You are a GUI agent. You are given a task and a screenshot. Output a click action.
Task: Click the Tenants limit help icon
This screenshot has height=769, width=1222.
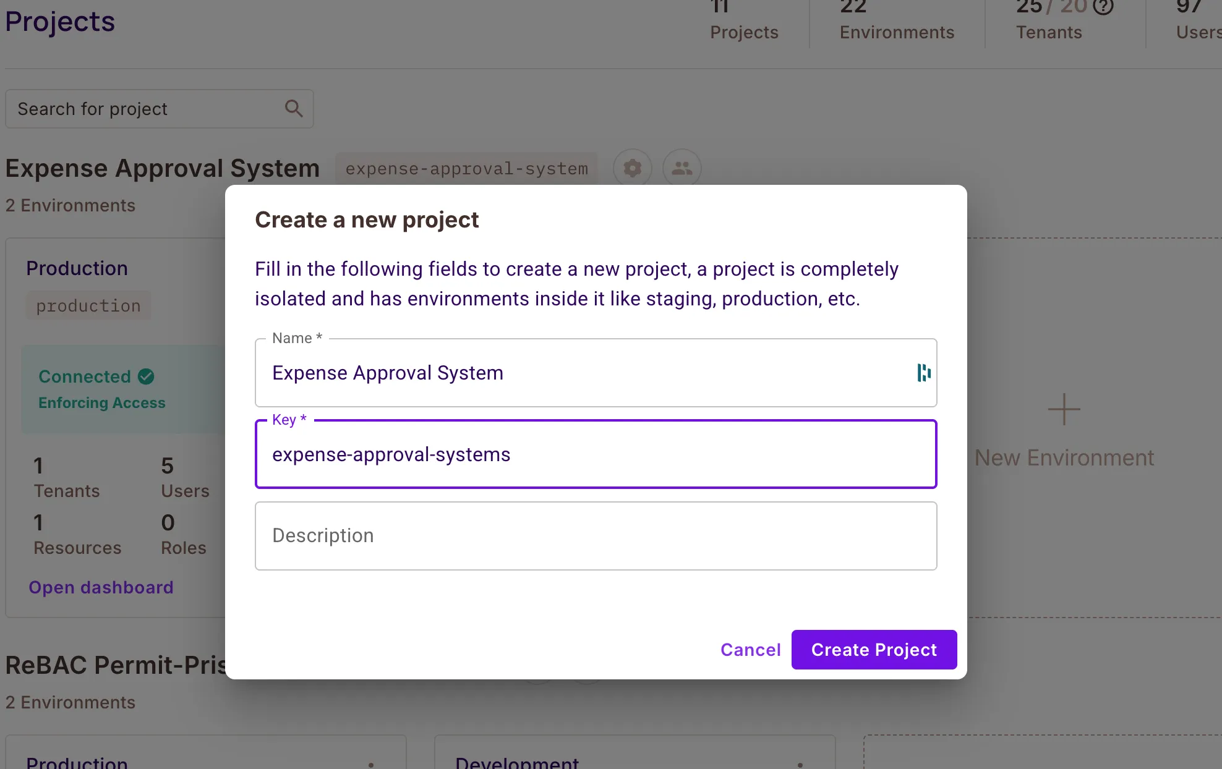1103,7
